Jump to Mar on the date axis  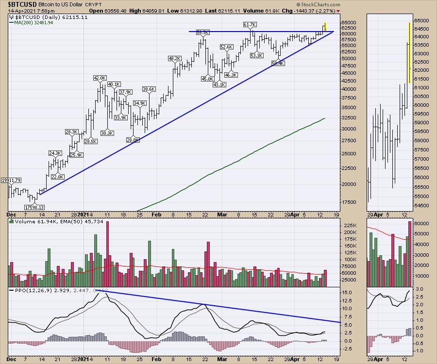[x=222, y=214]
